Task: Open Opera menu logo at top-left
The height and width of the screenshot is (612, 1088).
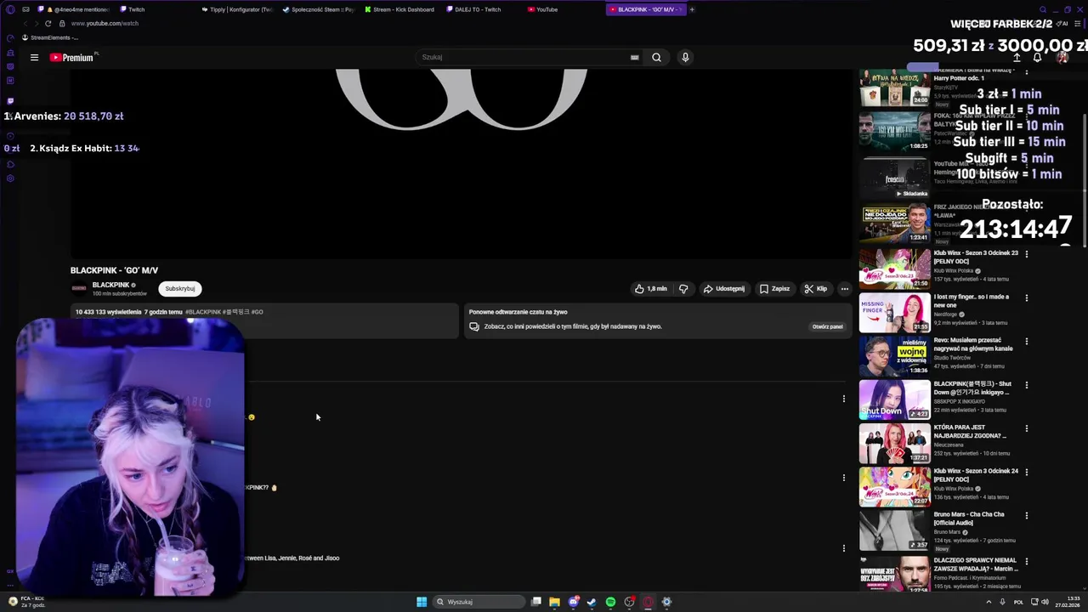Action: [x=10, y=9]
